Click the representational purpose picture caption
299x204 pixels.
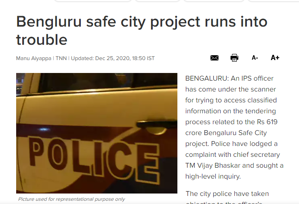(72, 199)
